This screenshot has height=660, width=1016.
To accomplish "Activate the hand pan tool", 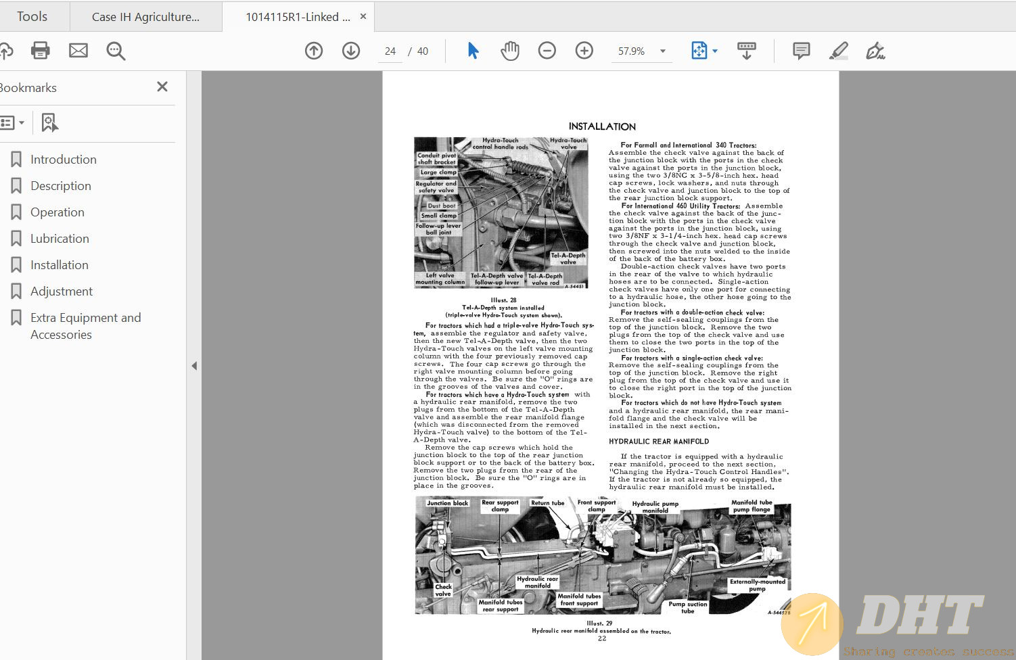I will point(510,51).
